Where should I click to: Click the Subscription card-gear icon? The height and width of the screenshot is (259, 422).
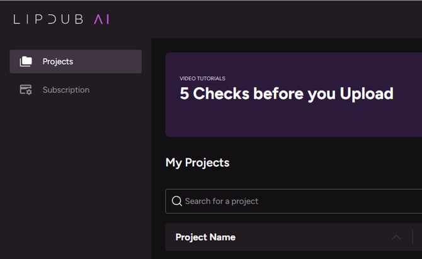pos(26,89)
